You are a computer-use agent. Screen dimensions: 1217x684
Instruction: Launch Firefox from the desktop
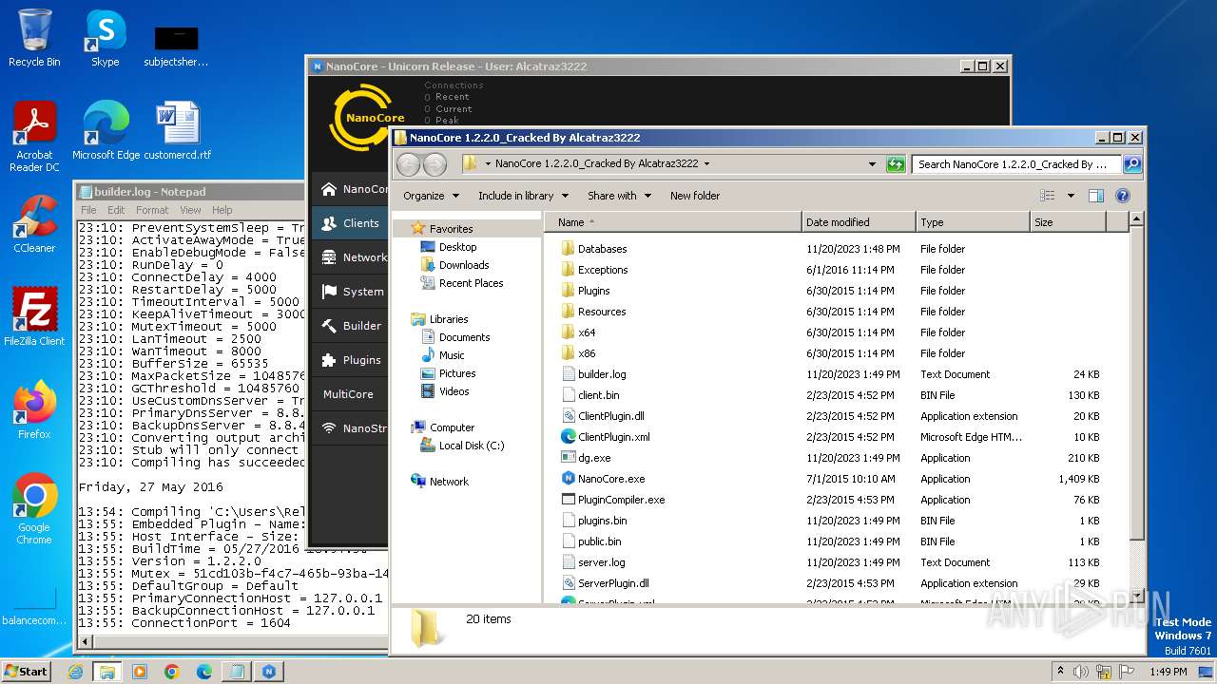[34, 410]
